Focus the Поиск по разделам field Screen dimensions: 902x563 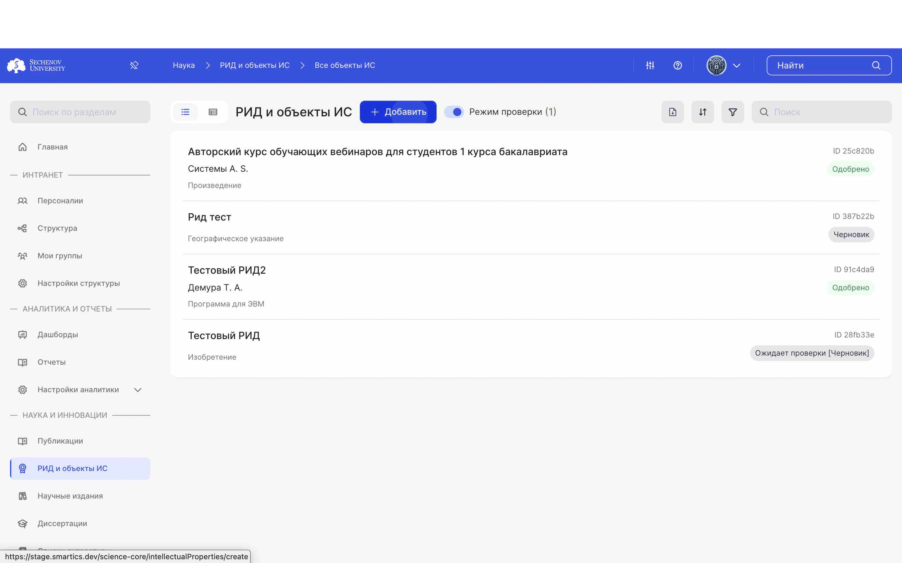tap(80, 112)
